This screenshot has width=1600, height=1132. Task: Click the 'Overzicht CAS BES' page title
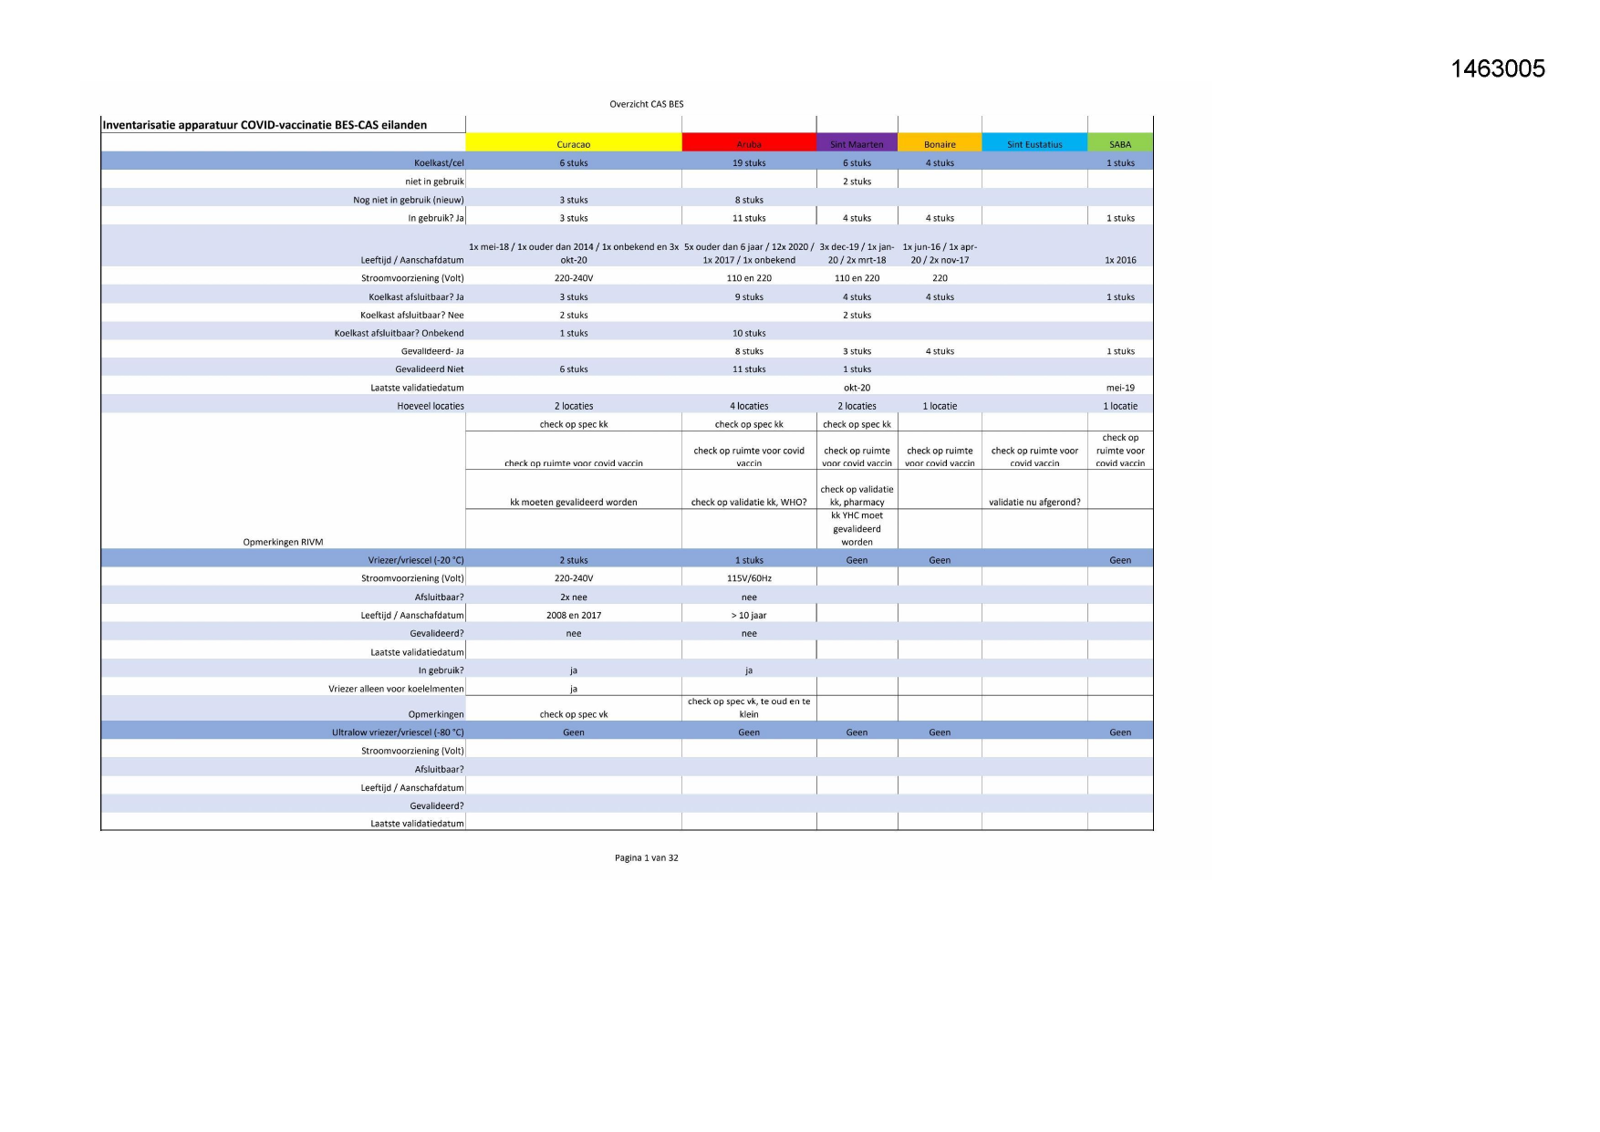(x=646, y=104)
